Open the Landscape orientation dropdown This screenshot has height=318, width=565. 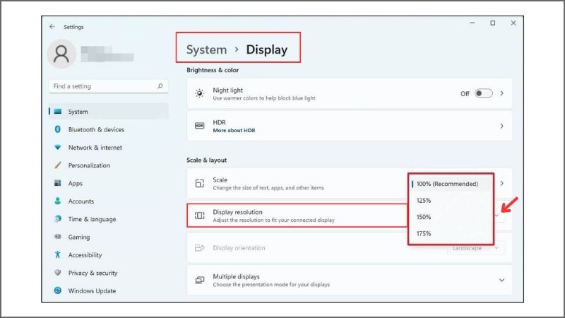coord(476,248)
